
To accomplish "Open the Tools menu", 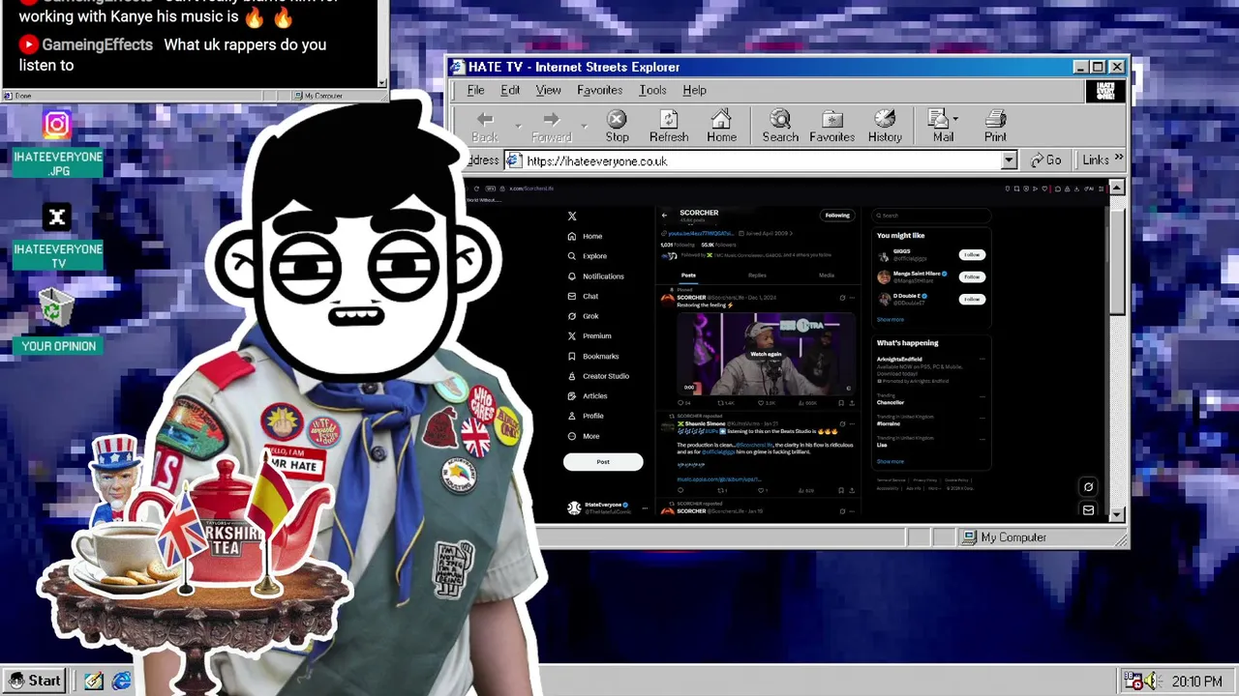I will point(652,90).
